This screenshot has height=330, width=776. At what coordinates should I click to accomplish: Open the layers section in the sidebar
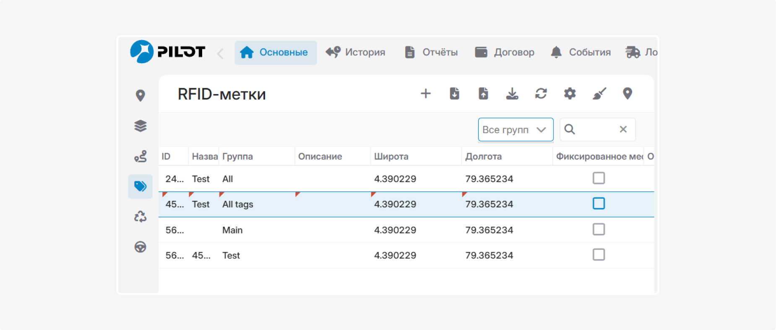click(x=141, y=126)
